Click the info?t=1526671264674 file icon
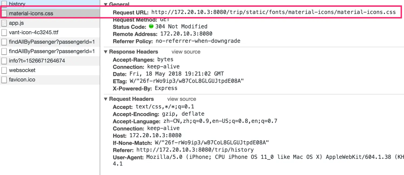 coord(4,61)
